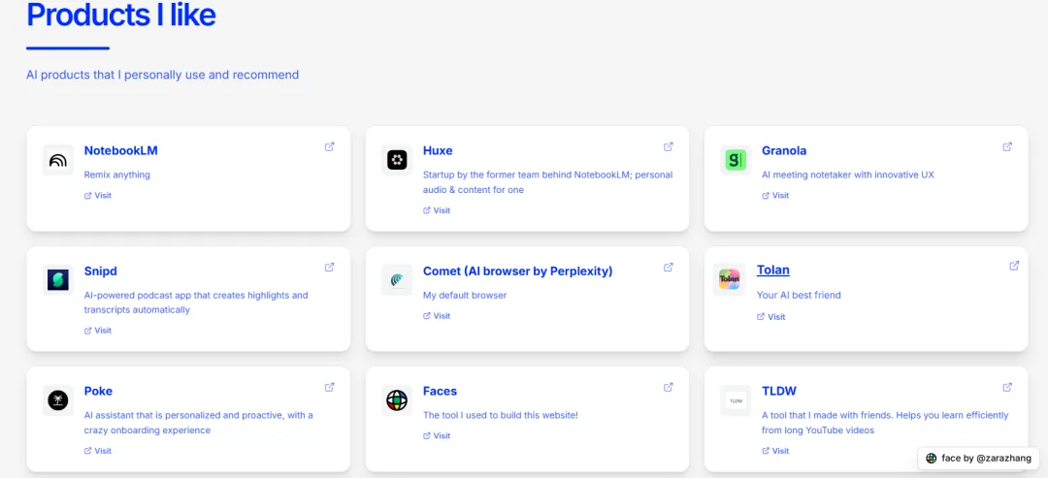Open external link icon on Huxe card
This screenshot has width=1048, height=478.
pyautogui.click(x=669, y=146)
